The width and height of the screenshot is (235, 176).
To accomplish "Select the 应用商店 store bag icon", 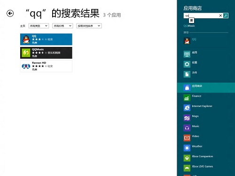I will coord(187,88).
